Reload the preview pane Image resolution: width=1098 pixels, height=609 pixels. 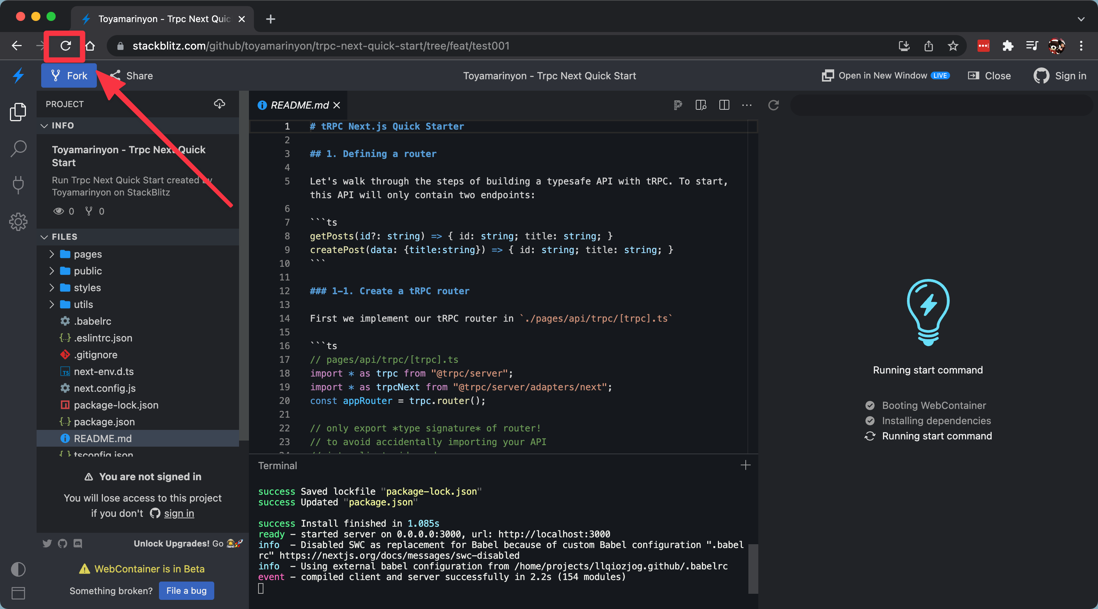774,105
